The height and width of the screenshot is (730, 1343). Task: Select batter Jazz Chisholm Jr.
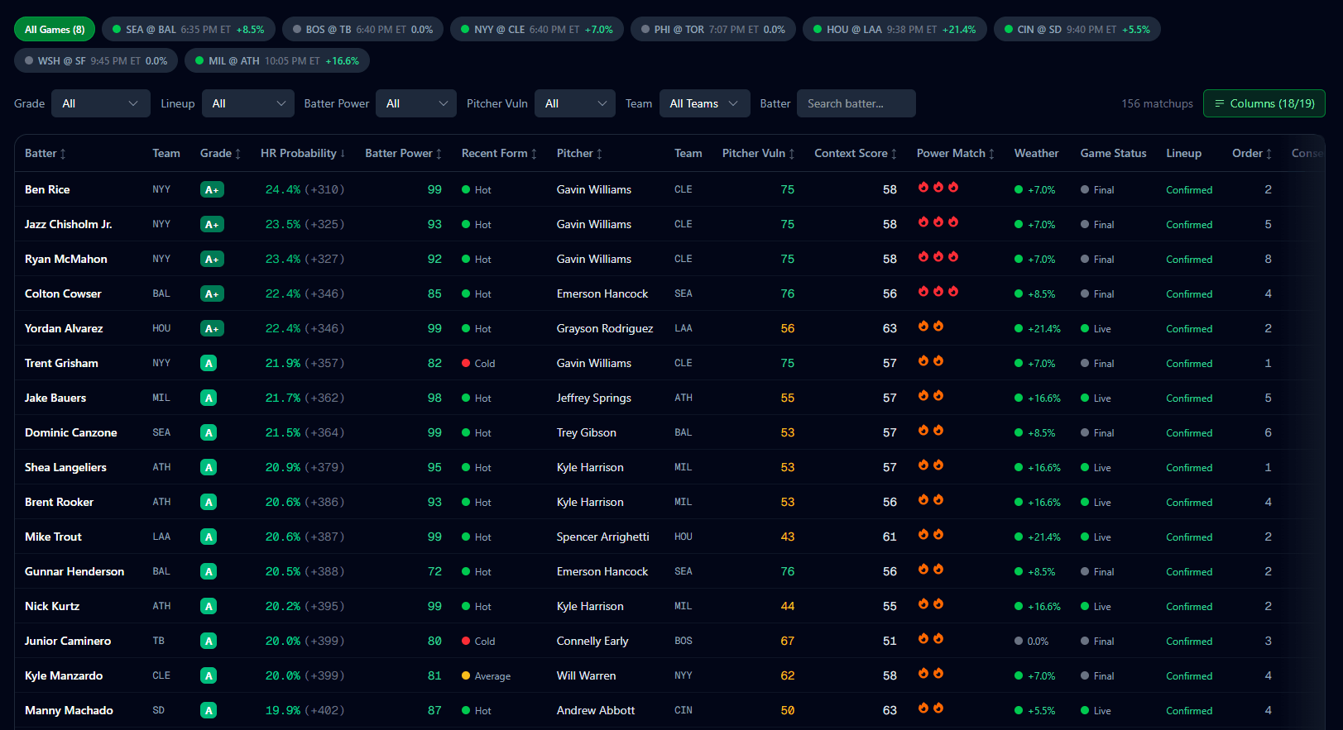click(69, 224)
